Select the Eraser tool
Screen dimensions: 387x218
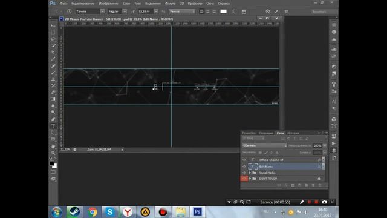pos(53,93)
